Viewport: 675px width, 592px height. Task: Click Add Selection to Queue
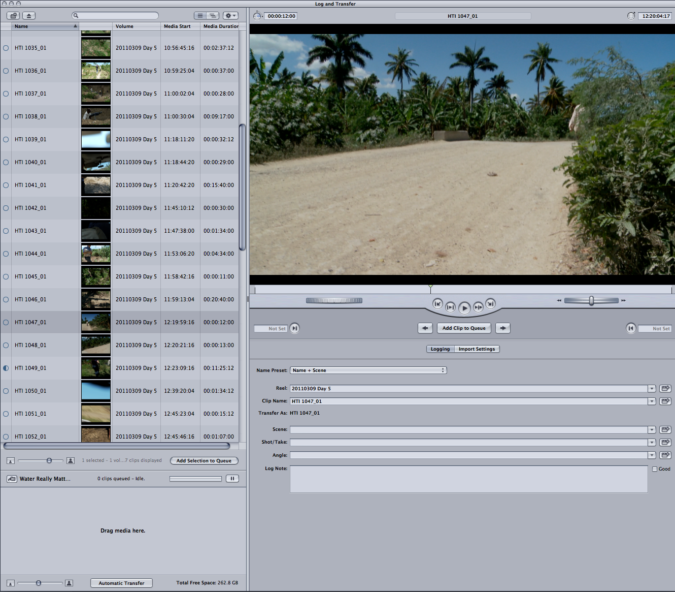(204, 461)
